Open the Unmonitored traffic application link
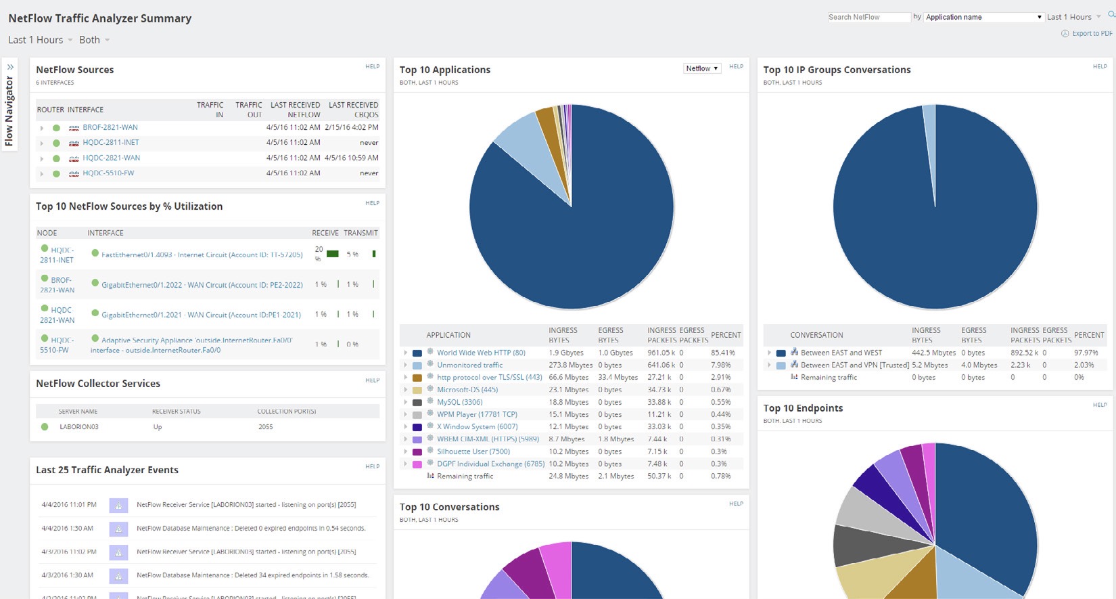 pyautogui.click(x=469, y=365)
